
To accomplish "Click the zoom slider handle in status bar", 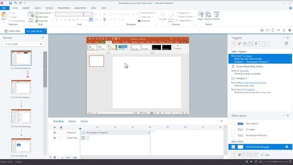I will [274, 162].
